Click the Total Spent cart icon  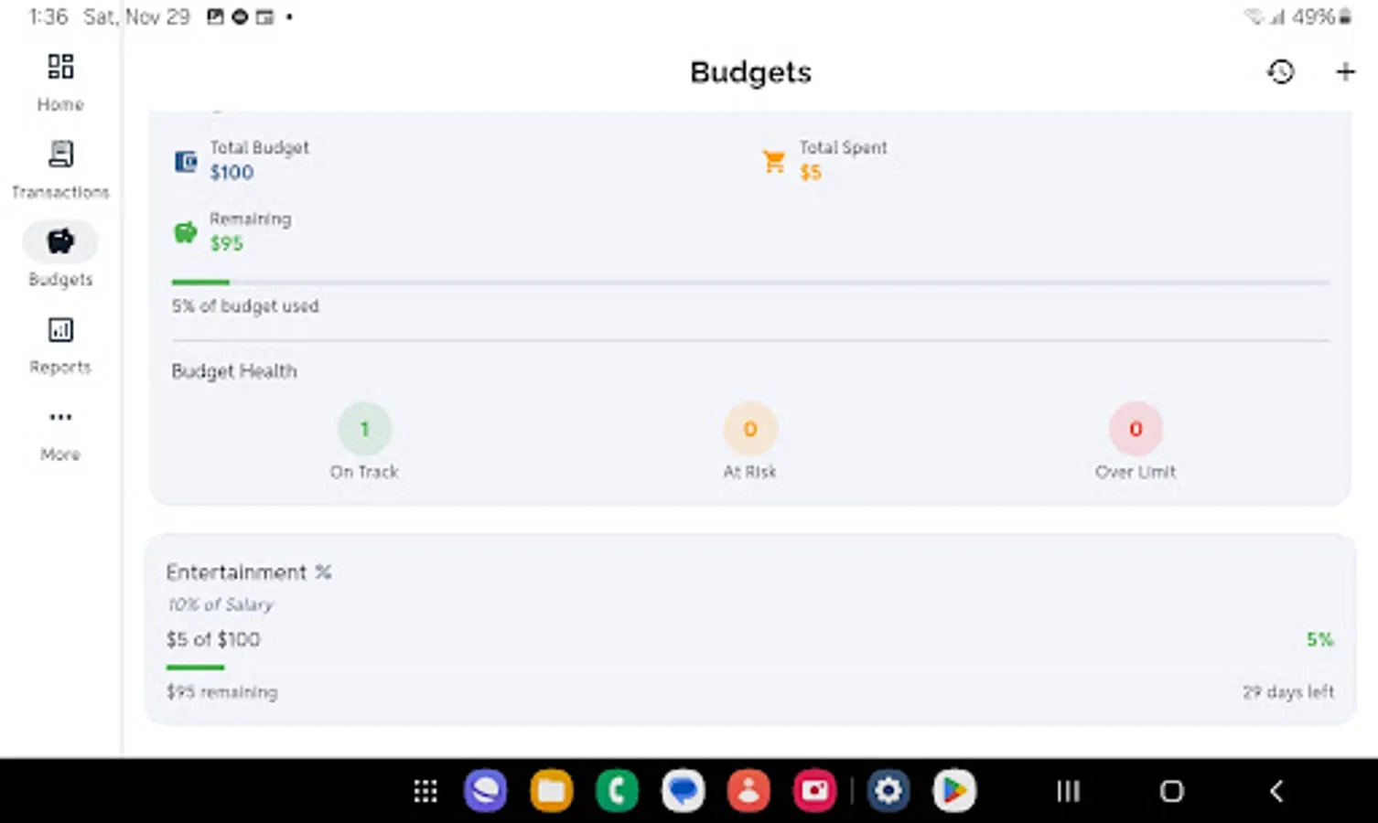pyautogui.click(x=773, y=160)
